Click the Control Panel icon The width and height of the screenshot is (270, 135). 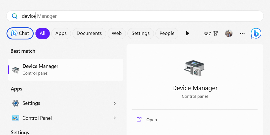click(x=16, y=118)
